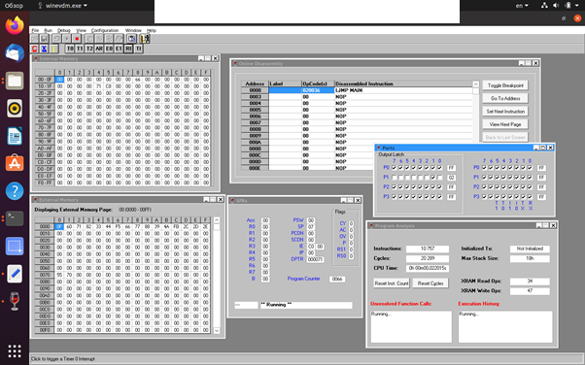Viewport: 585px width, 365px height.
Task: Toggle Output Latch P1 bit 0 checkbox
Action: pyautogui.click(x=440, y=178)
